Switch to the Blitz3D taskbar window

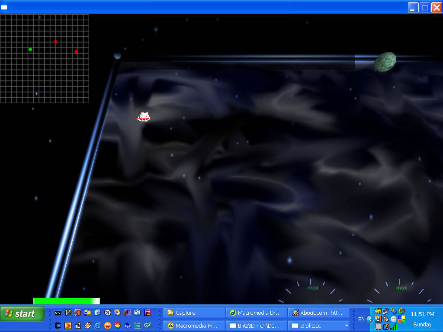point(256,326)
